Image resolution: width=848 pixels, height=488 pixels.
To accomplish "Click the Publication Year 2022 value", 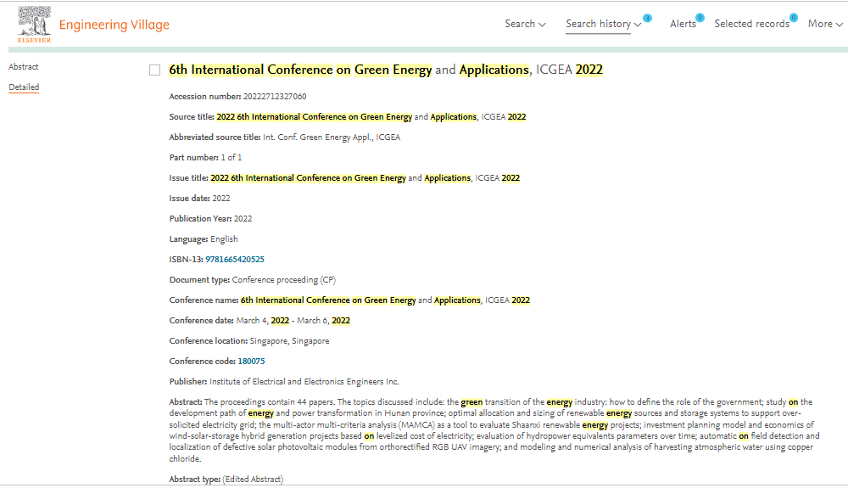I will point(243,219).
